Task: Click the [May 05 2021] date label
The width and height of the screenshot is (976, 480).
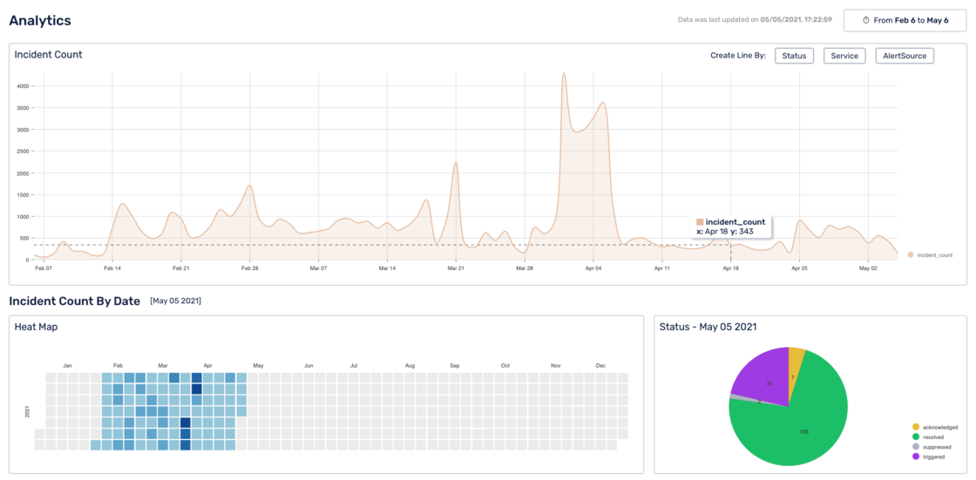Action: pyautogui.click(x=175, y=301)
